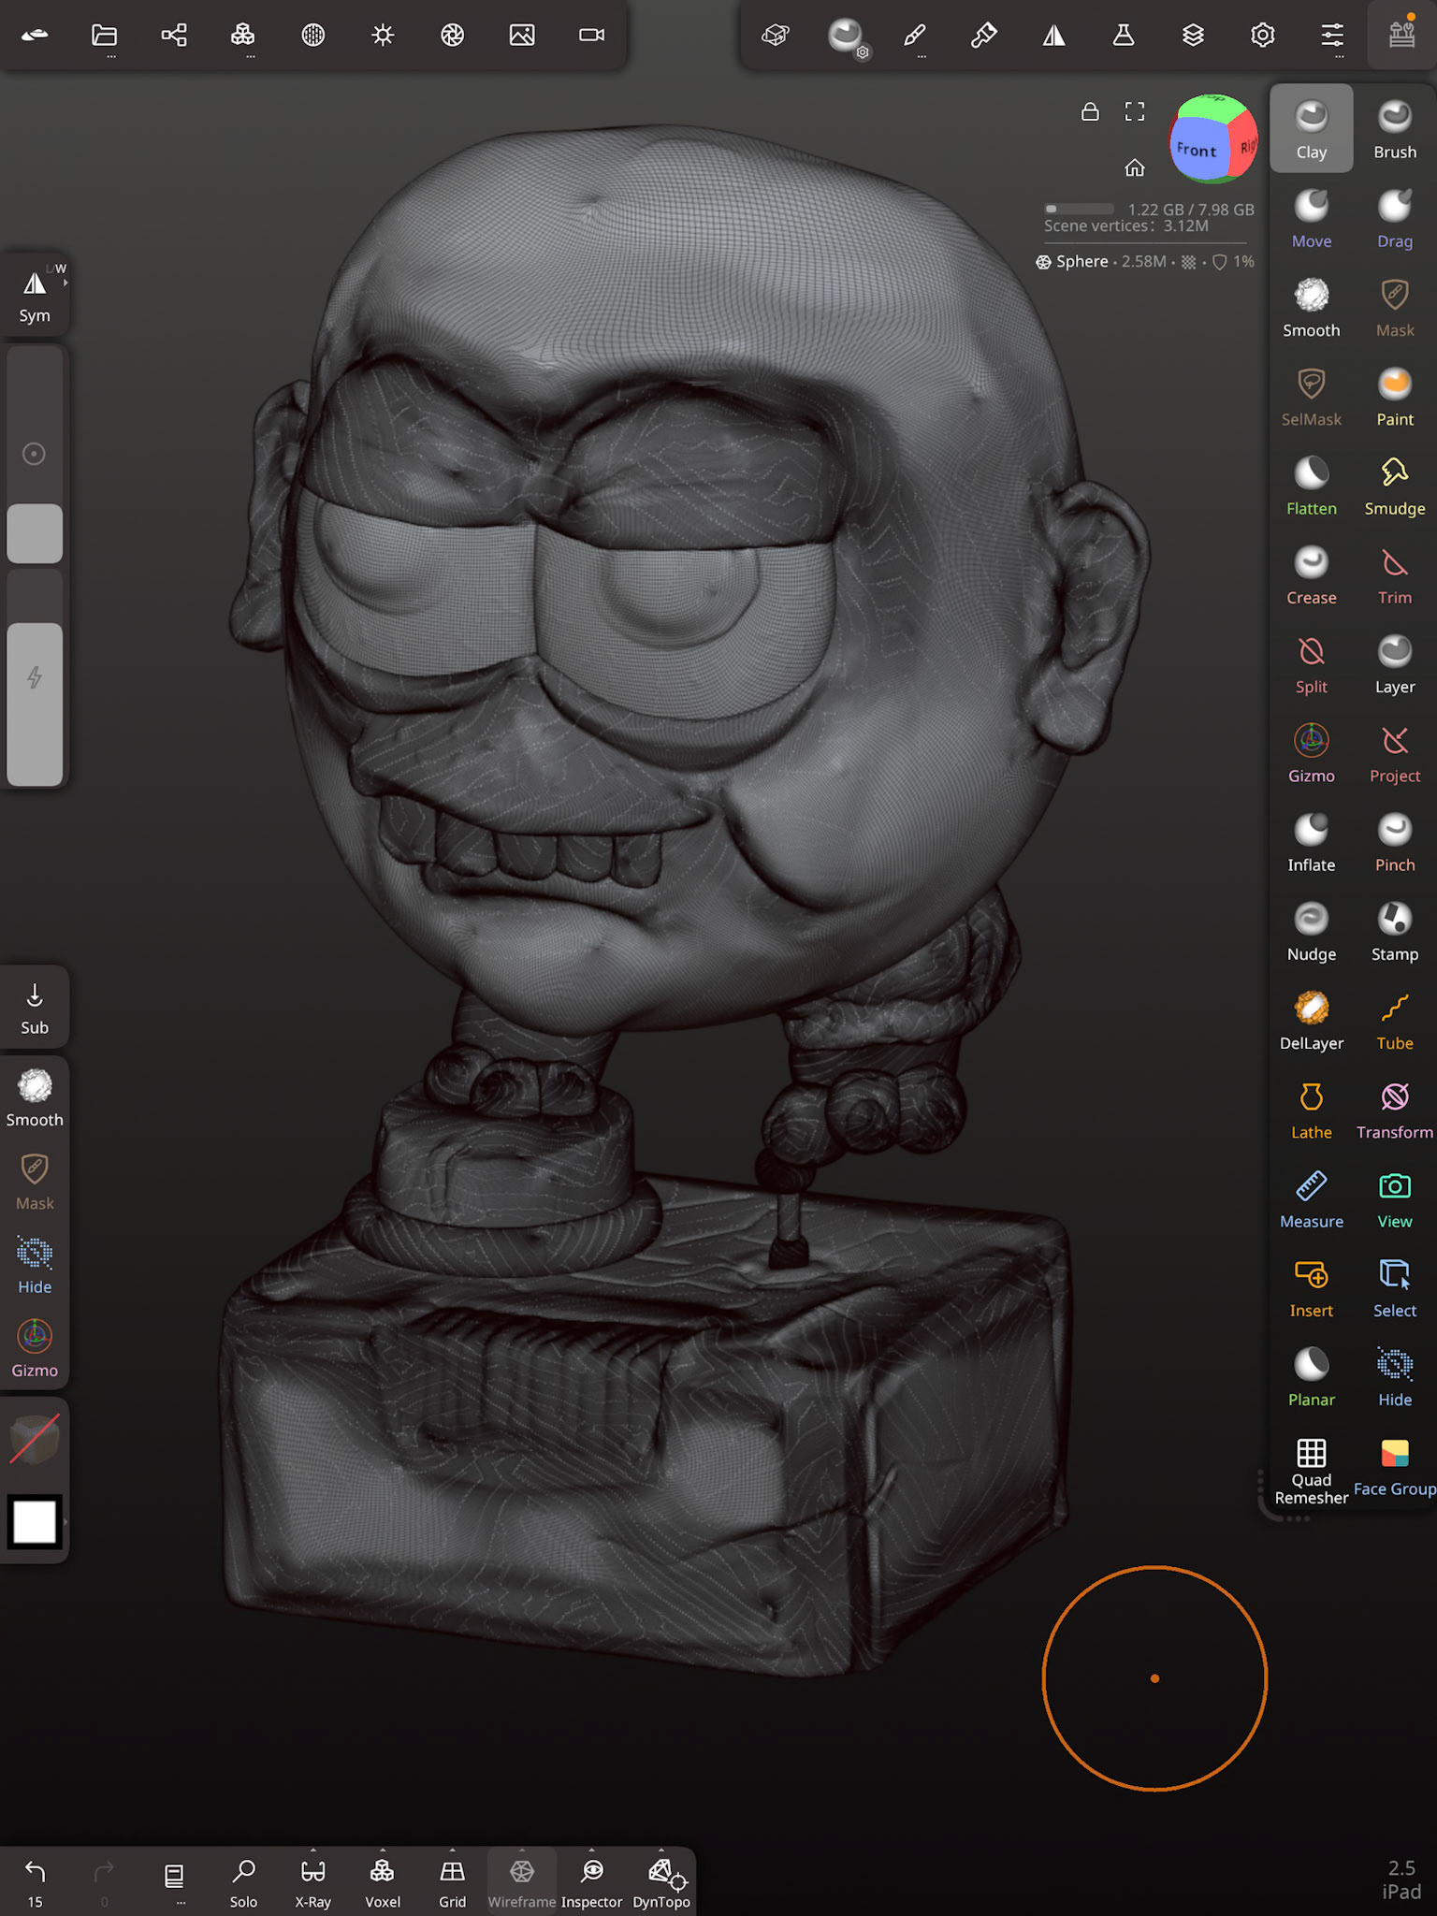Choose the Split tool
The height and width of the screenshot is (1916, 1437).
[1311, 663]
